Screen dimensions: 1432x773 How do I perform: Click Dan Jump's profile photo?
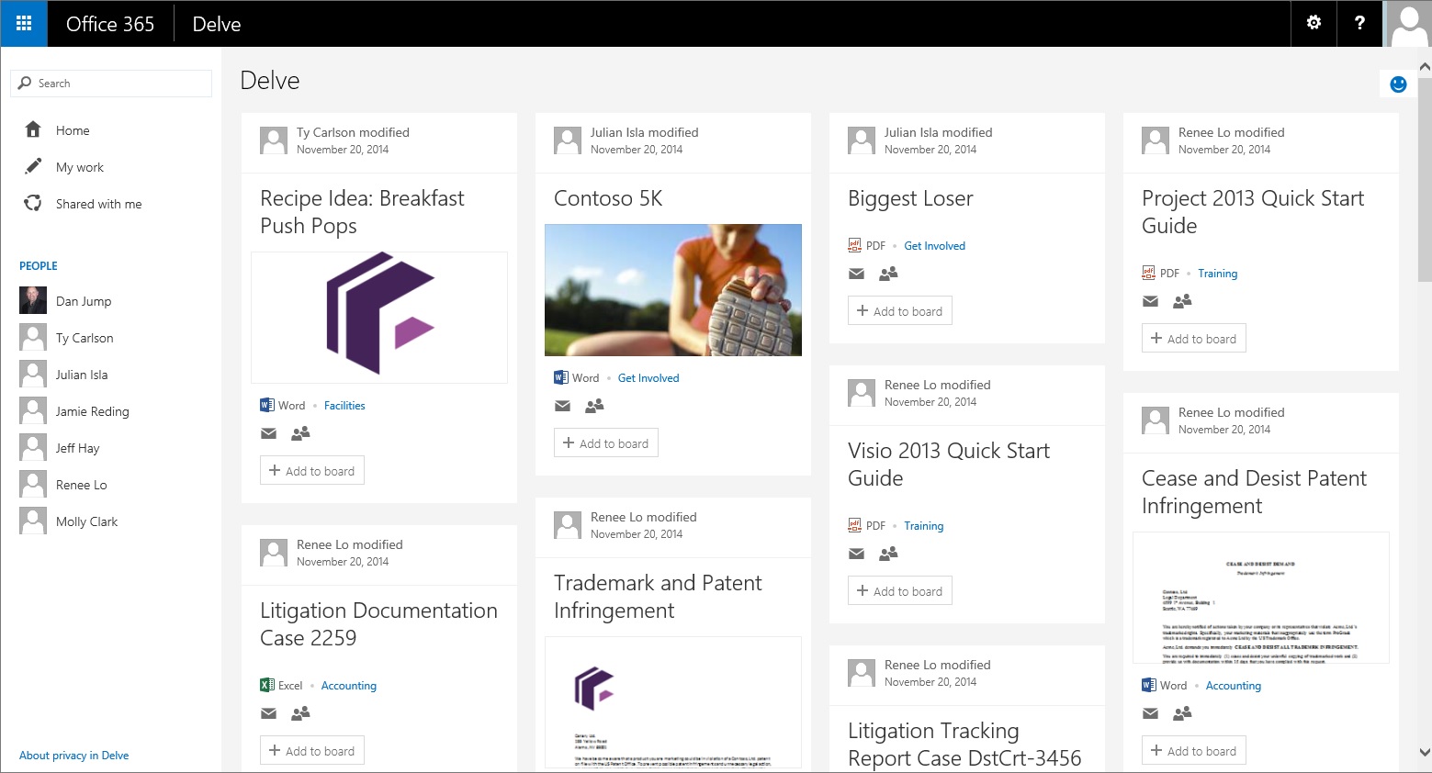tap(33, 300)
